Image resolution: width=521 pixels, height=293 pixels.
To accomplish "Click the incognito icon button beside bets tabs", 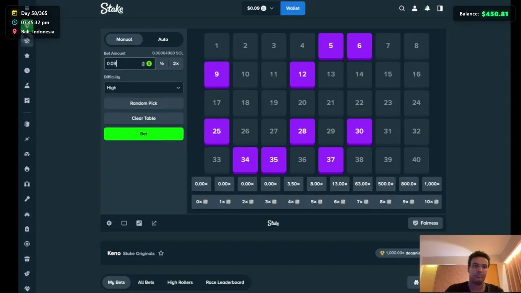I will (x=416, y=282).
